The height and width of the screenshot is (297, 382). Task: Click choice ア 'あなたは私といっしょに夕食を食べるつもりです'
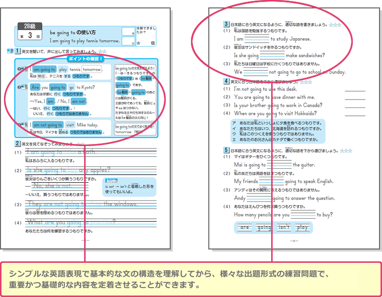click(277, 123)
